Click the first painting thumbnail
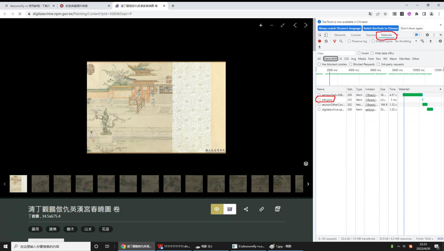 click(x=18, y=184)
